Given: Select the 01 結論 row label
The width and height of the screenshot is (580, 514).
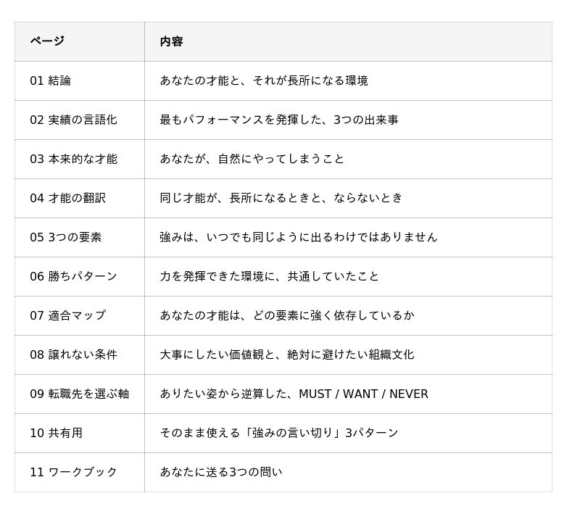Looking at the screenshot, I should [50, 80].
